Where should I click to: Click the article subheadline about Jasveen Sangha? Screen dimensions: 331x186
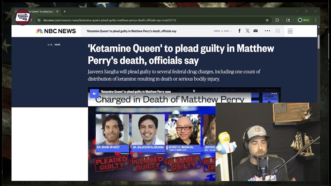click(174, 75)
